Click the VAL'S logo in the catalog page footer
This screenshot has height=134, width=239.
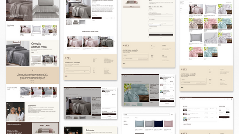pyautogui.click(x=184, y=69)
